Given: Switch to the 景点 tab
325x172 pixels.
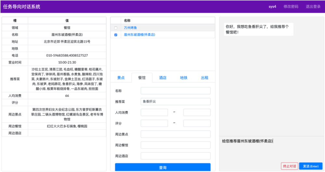Looking at the screenshot, I should [x=121, y=78].
